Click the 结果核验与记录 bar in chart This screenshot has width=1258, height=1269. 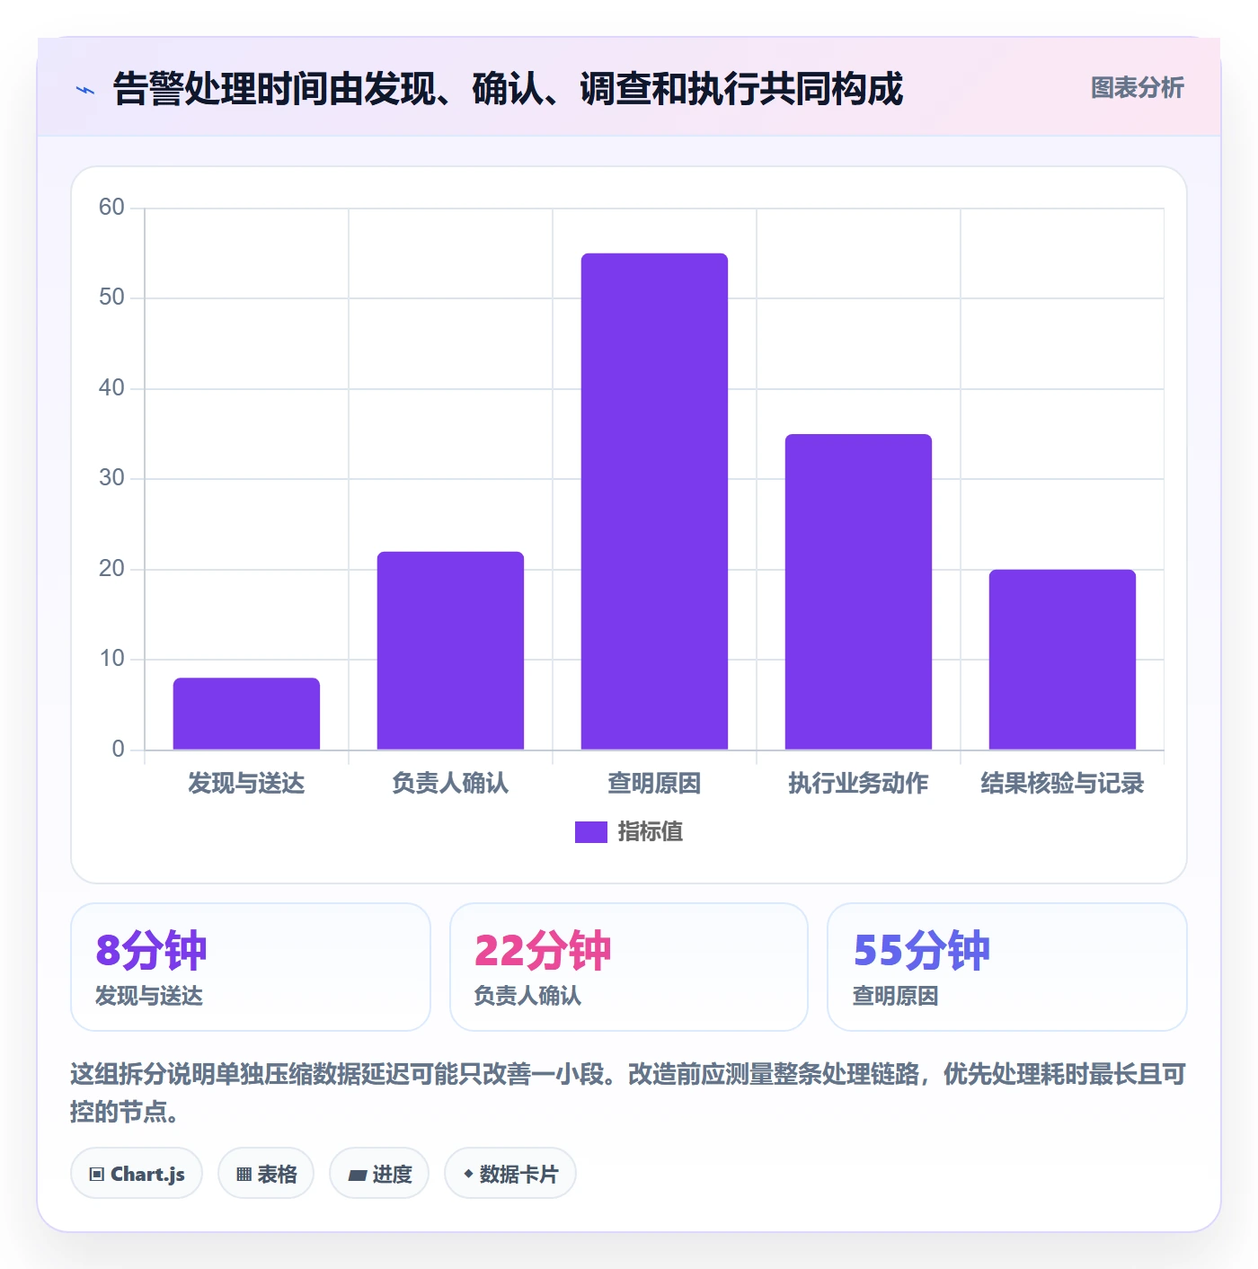click(1062, 660)
